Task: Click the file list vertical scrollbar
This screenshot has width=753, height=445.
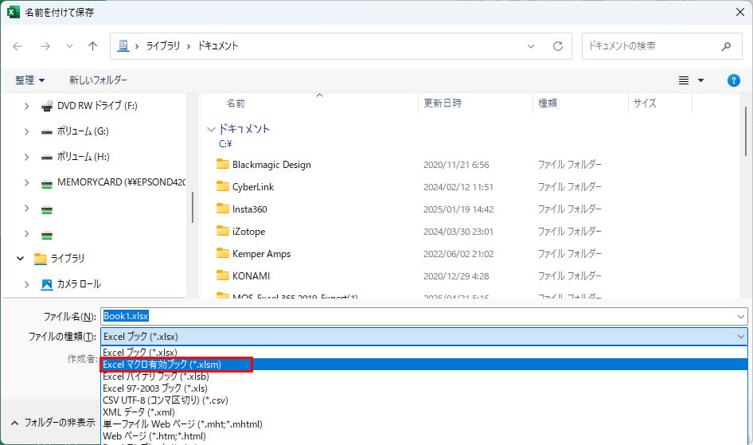Action: tap(745, 131)
